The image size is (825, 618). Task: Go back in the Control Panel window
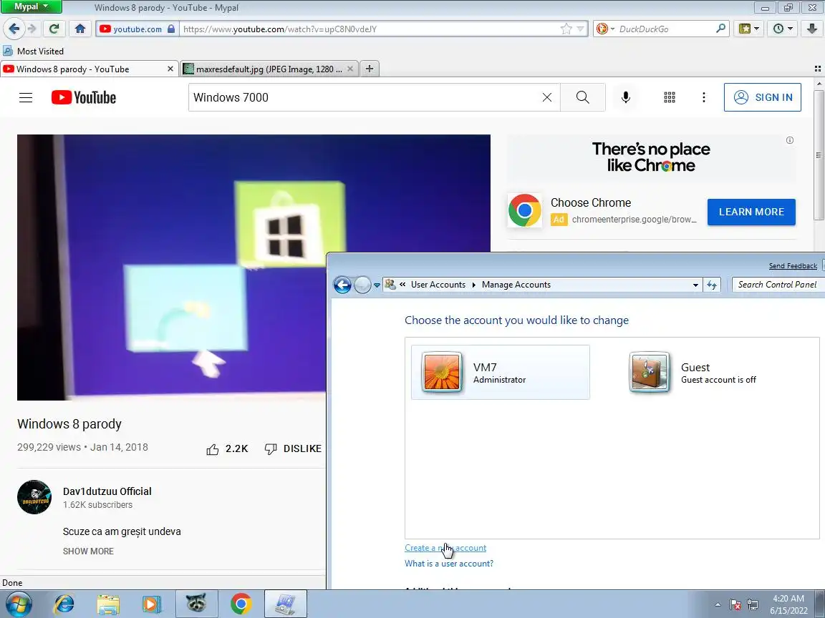pos(342,285)
